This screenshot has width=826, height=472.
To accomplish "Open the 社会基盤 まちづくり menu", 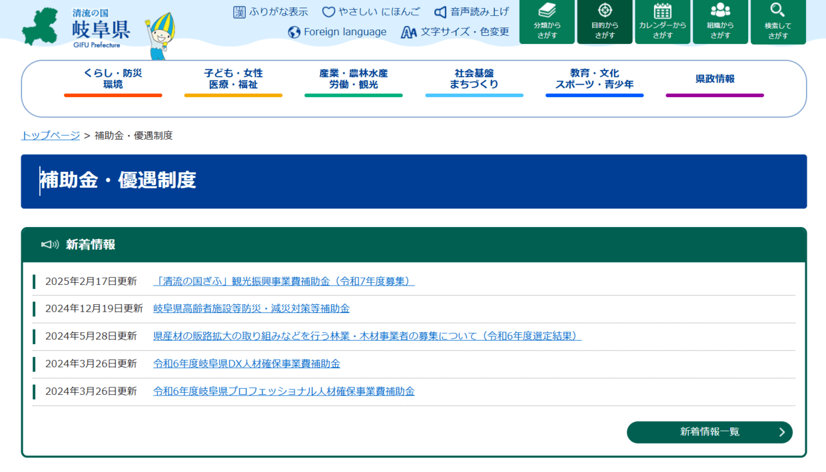I will [x=474, y=82].
